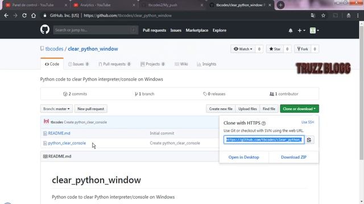Switch to the Code tab

[x=52, y=64]
